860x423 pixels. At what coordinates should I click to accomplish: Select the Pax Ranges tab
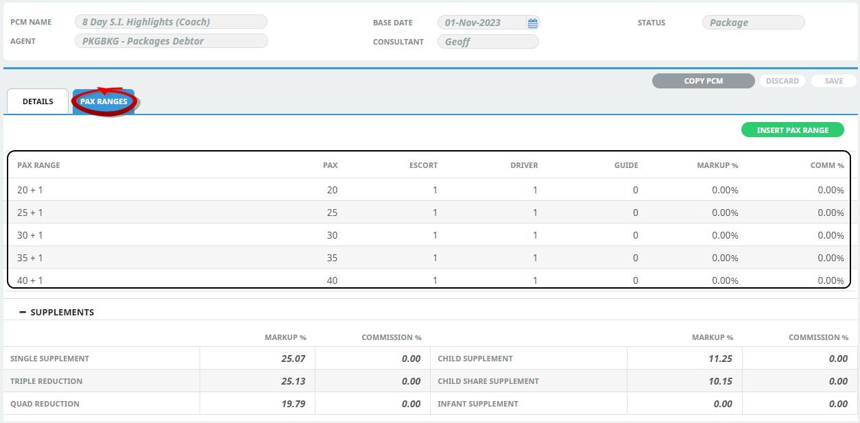tap(104, 101)
